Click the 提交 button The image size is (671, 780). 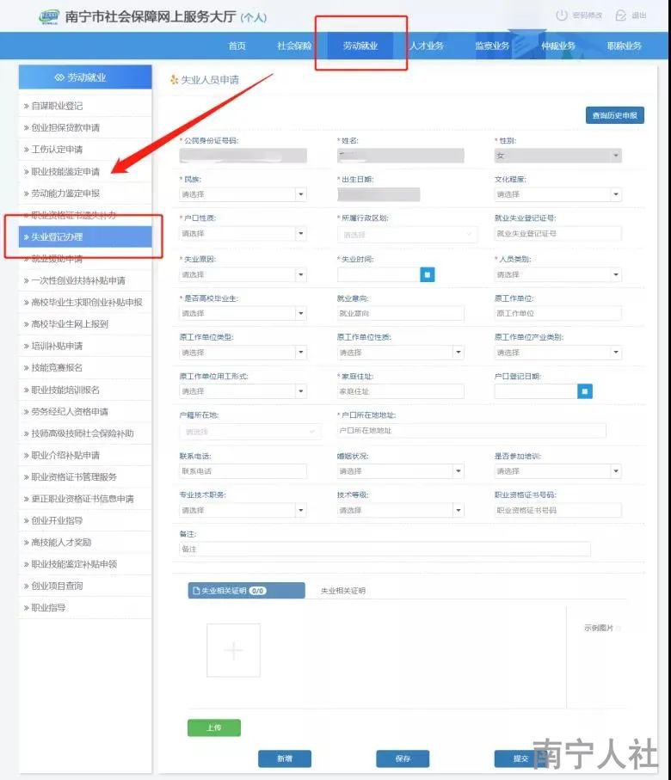[520, 759]
